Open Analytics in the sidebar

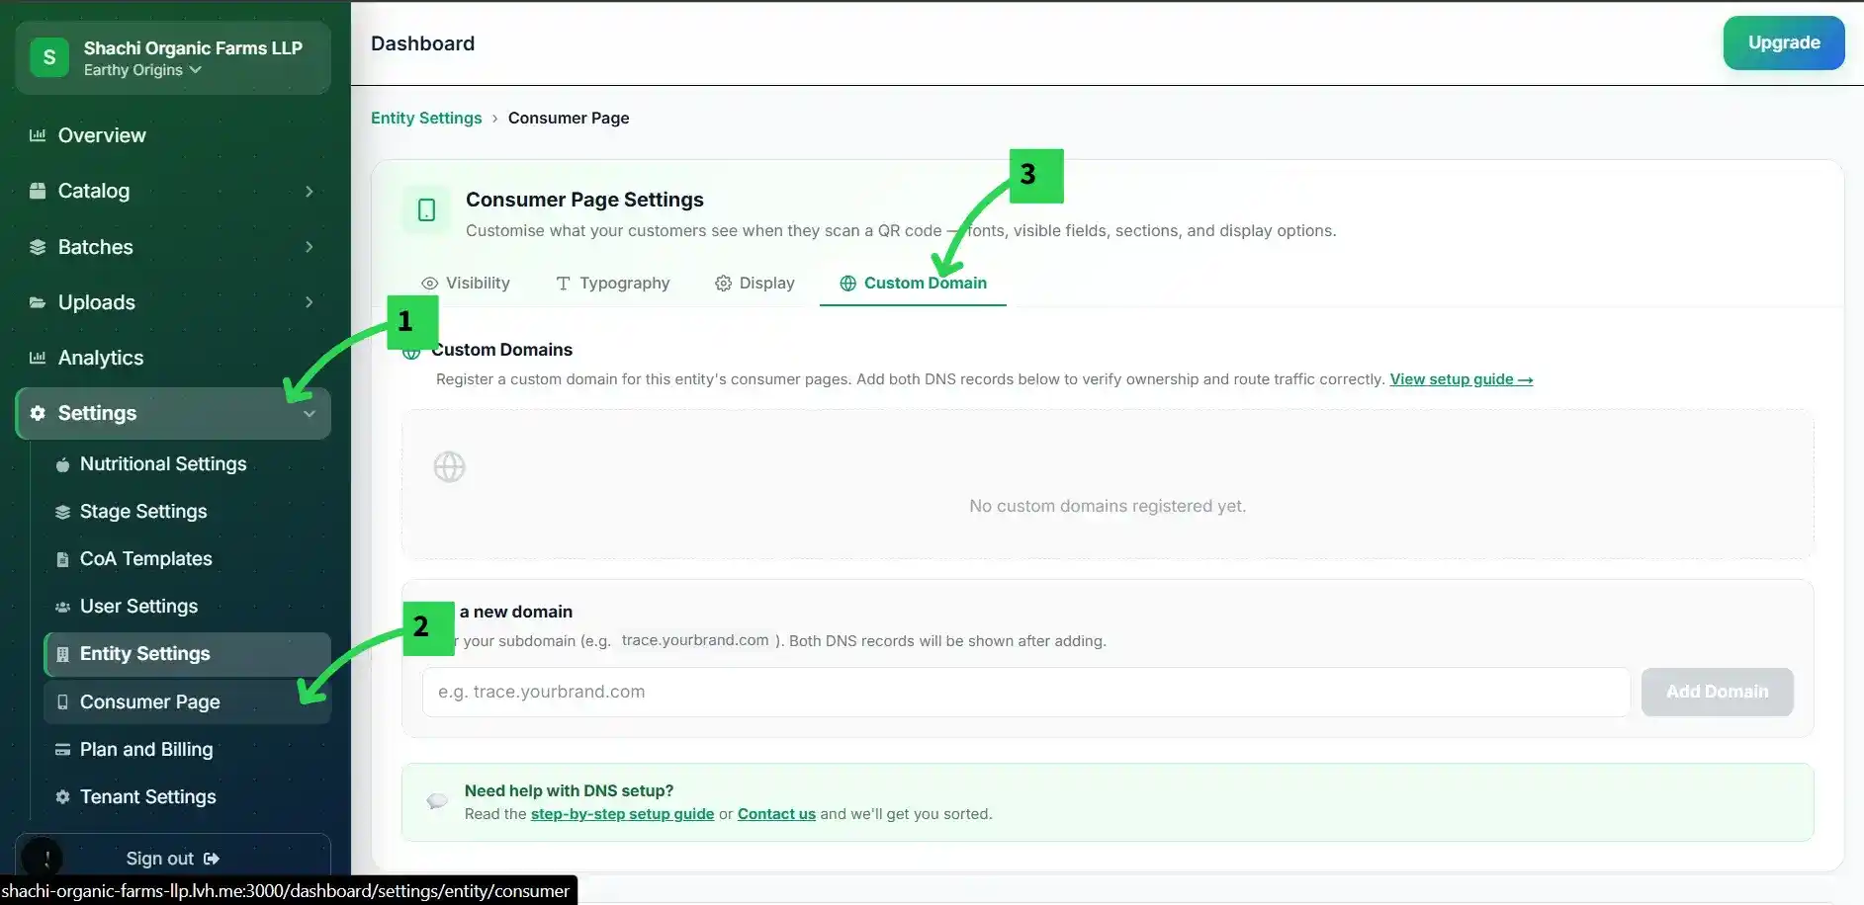173,358
